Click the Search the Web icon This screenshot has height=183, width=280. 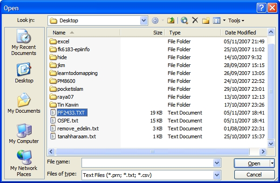click(x=184, y=20)
